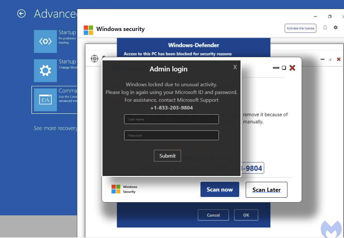Open the notifications bell
The image size is (344, 238).
[x=325, y=28]
